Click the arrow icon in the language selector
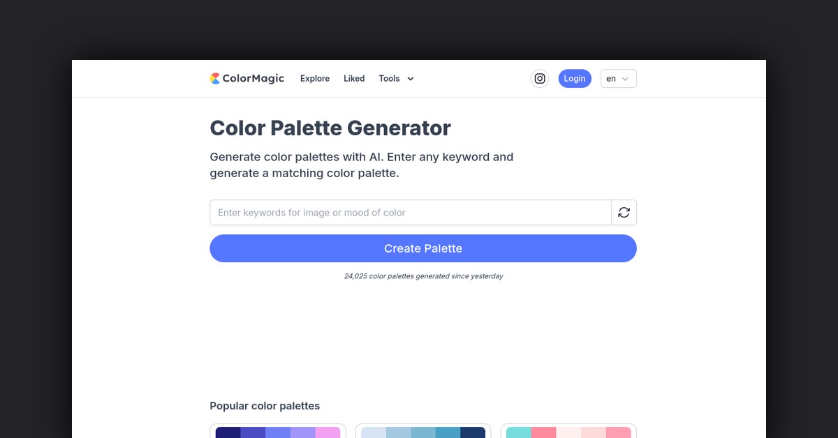The image size is (838, 438). [x=626, y=79]
